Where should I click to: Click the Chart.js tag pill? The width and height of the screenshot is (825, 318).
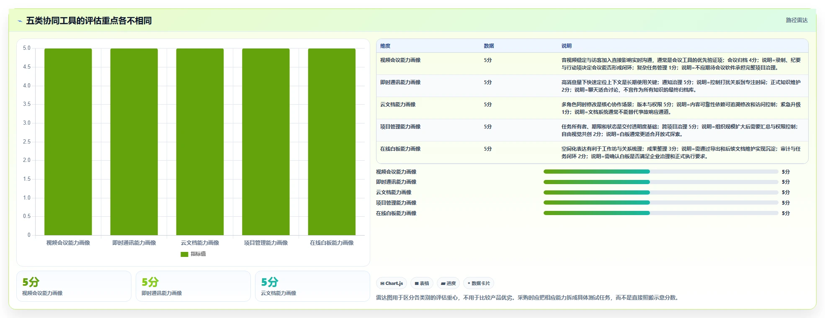(x=392, y=283)
